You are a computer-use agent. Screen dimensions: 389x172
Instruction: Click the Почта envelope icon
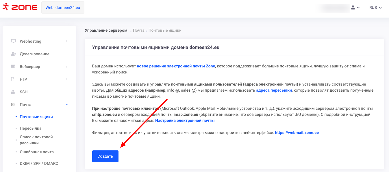(13, 105)
